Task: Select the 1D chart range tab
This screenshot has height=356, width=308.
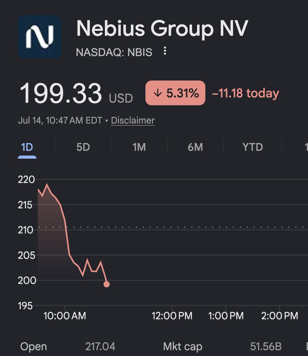Action: 27,147
